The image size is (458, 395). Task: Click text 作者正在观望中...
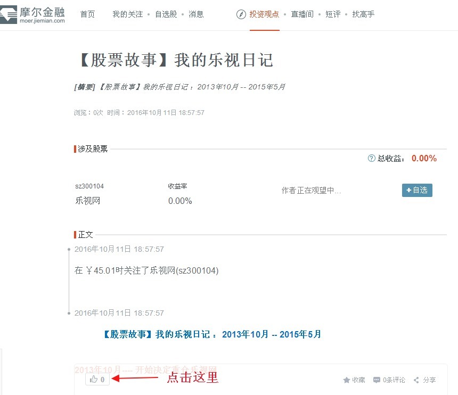tap(312, 191)
